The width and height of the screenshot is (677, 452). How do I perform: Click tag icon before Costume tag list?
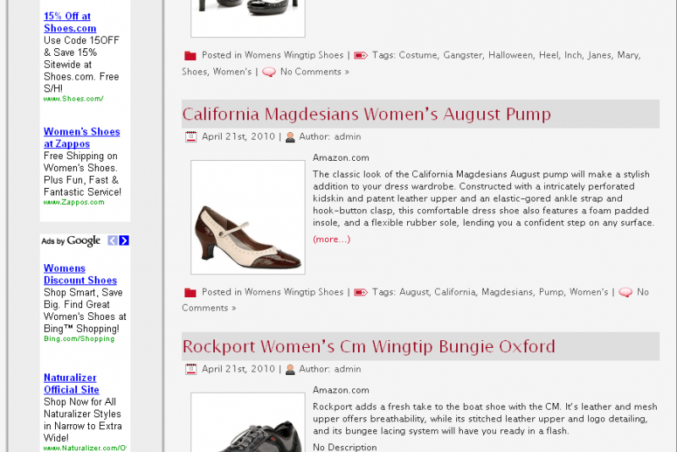(361, 55)
